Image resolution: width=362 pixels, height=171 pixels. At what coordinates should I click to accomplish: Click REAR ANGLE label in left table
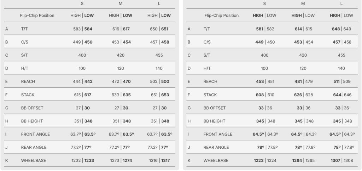click(34, 147)
